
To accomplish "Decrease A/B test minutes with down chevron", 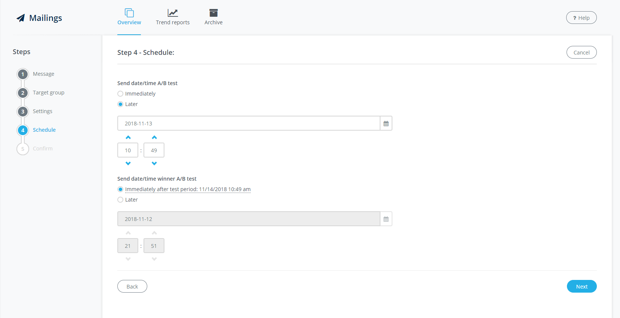I will tap(154, 163).
